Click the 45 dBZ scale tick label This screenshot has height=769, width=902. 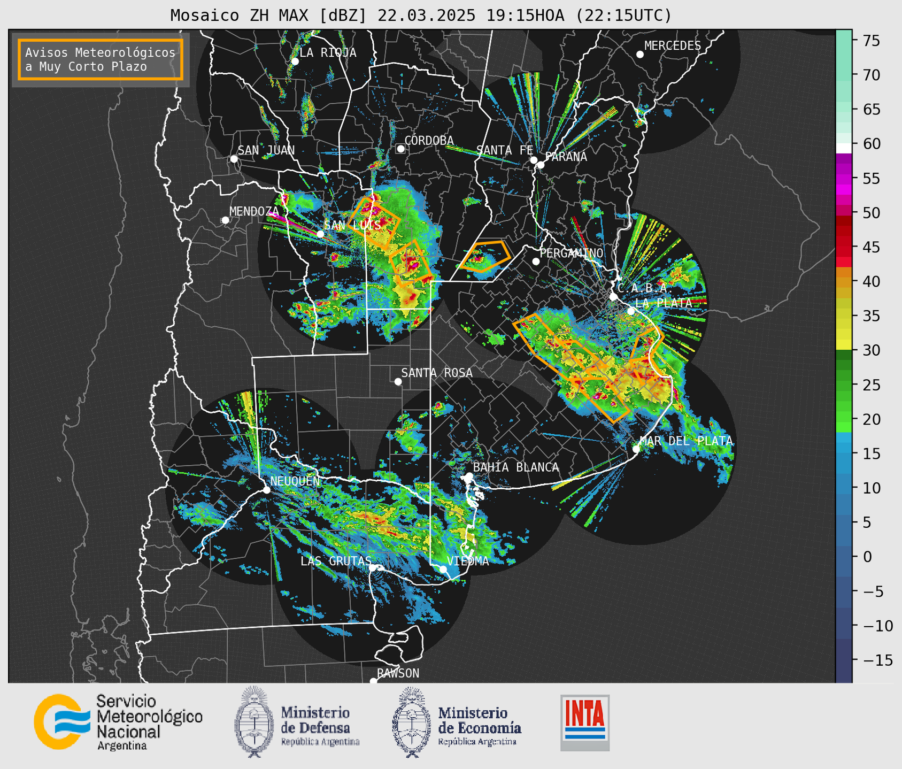point(870,247)
